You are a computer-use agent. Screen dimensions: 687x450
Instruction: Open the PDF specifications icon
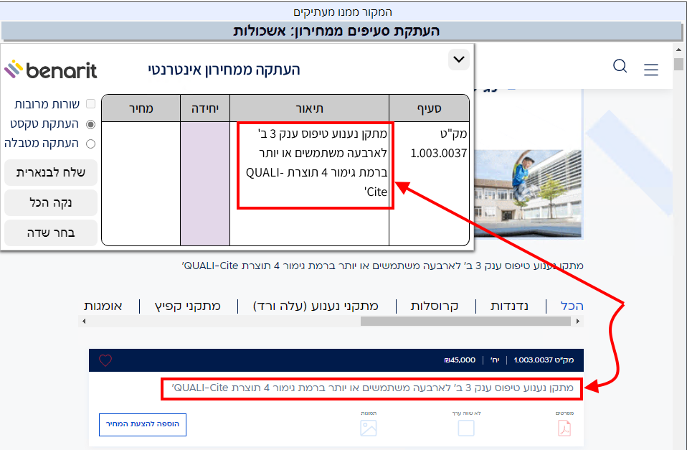[564, 428]
